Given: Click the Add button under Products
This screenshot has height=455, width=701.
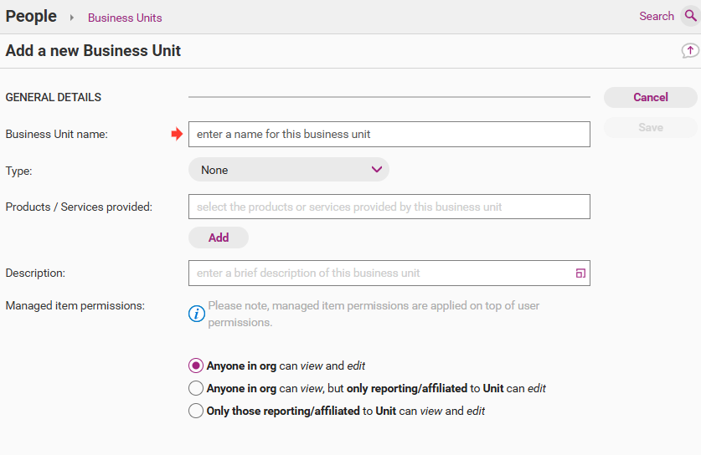Looking at the screenshot, I should click(219, 238).
